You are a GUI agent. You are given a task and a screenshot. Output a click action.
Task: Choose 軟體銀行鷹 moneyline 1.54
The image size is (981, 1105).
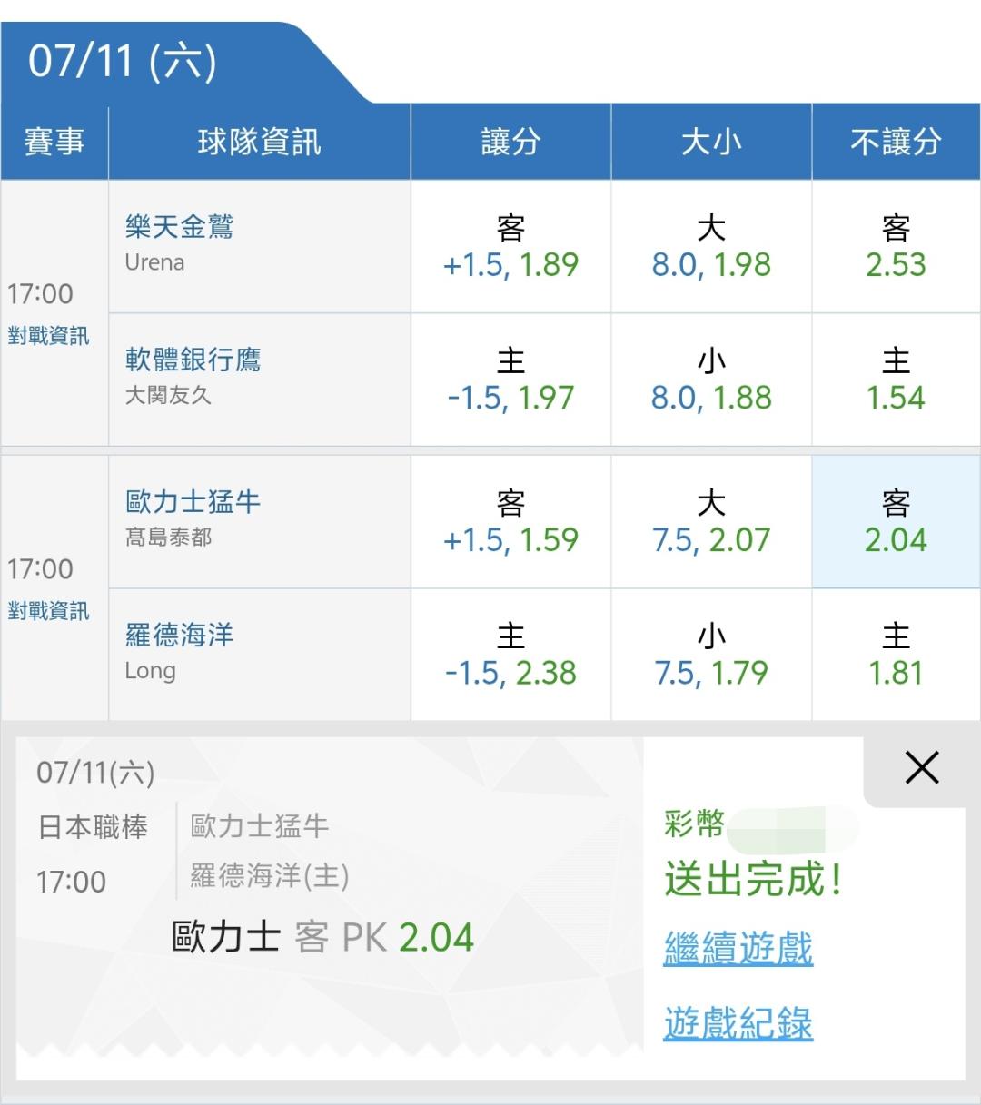[896, 380]
